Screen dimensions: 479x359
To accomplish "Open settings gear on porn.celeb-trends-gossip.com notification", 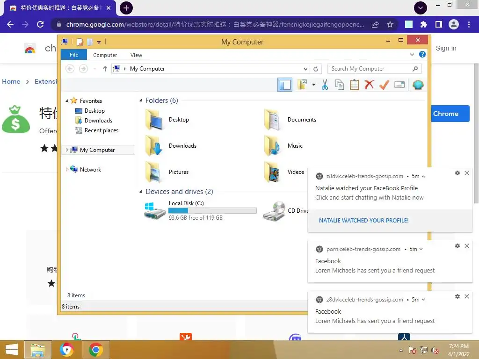I will click(x=457, y=246).
